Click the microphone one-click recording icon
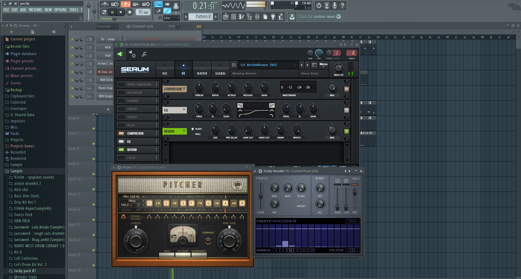The width and height of the screenshot is (521, 279). (x=335, y=5)
